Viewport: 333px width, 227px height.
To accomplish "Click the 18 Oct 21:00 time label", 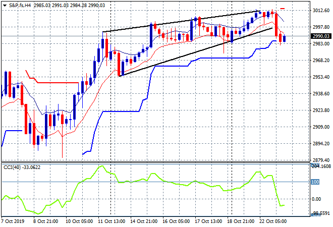I will pos(241,221).
